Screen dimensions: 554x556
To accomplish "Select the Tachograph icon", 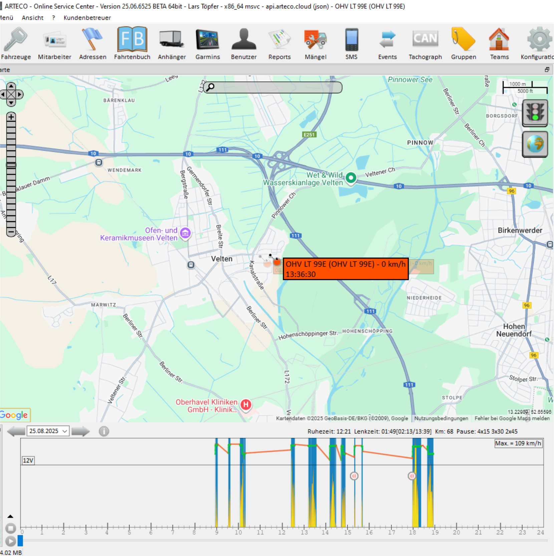I will 425,42.
